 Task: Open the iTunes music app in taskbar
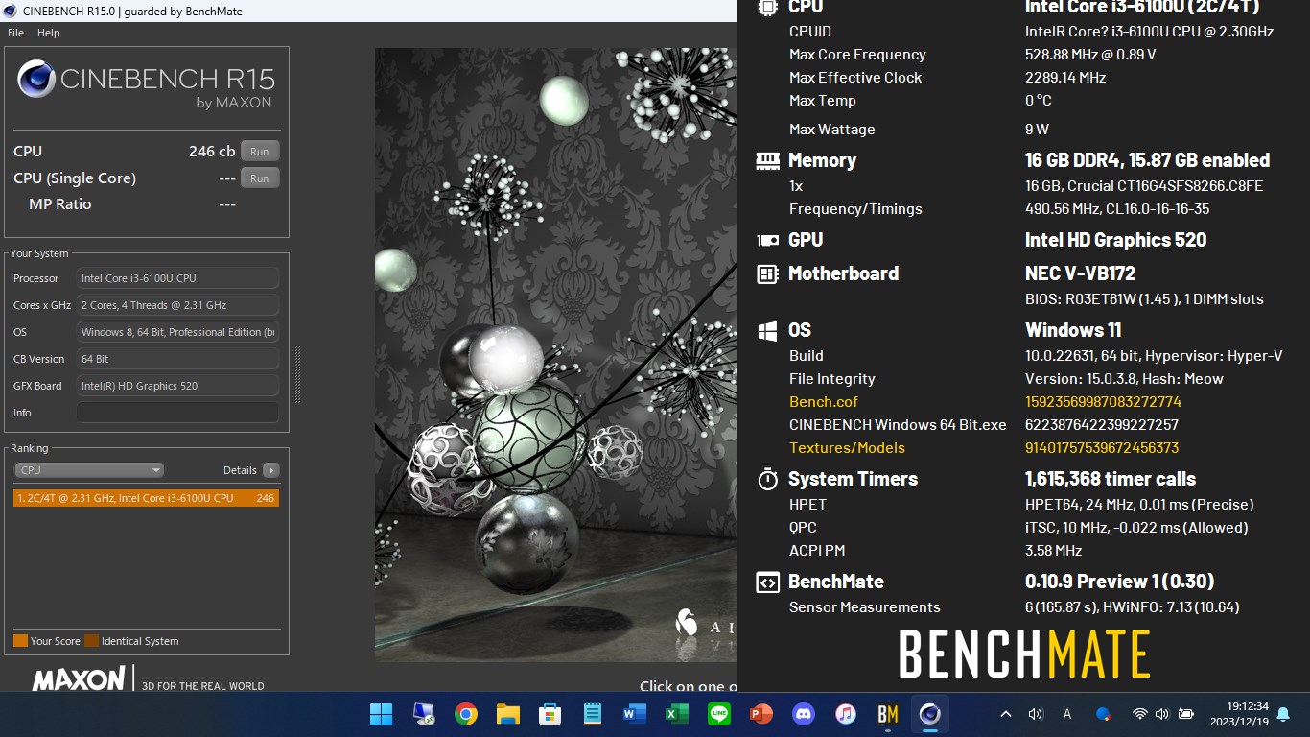coord(845,714)
